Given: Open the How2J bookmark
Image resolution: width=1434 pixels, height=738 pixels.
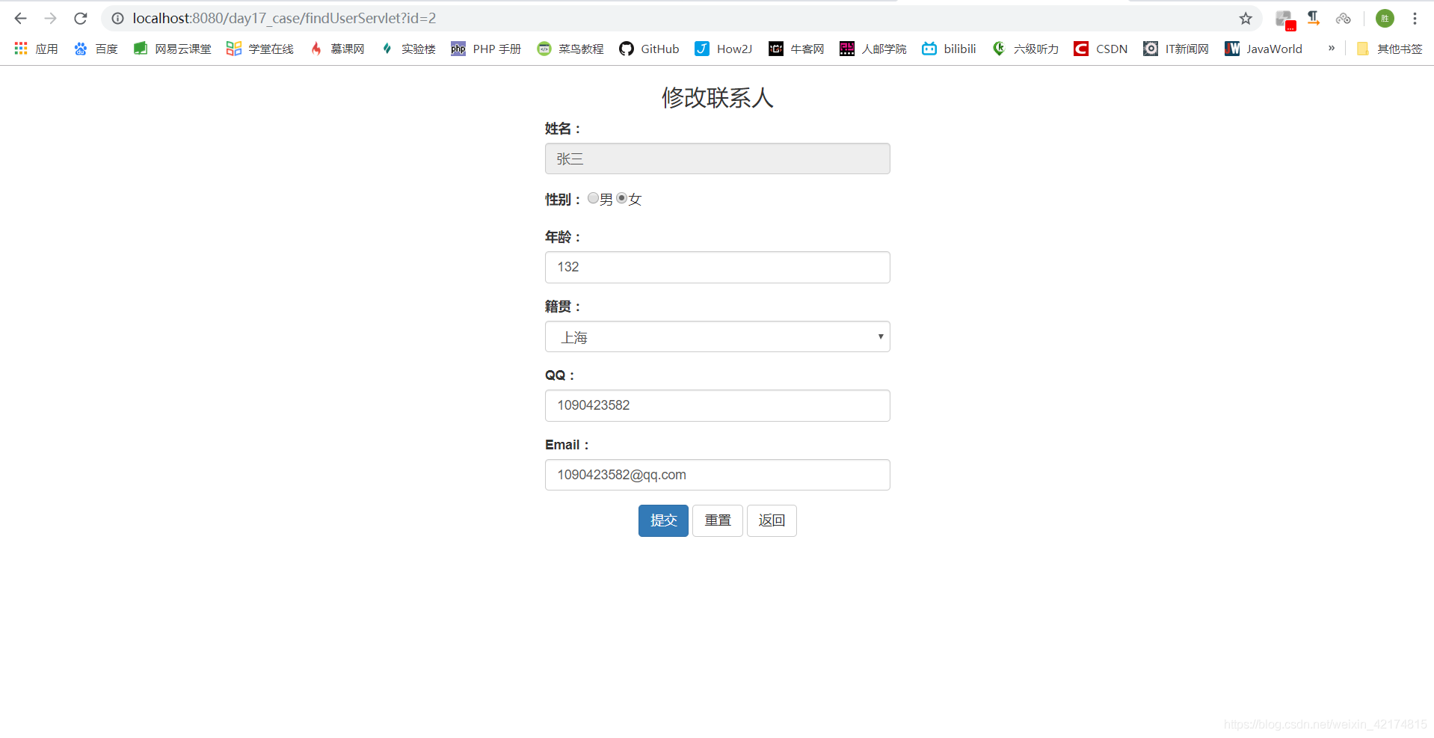Looking at the screenshot, I should [x=724, y=49].
